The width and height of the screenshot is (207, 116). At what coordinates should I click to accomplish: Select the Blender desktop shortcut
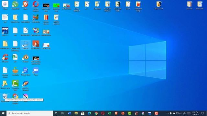point(26,58)
